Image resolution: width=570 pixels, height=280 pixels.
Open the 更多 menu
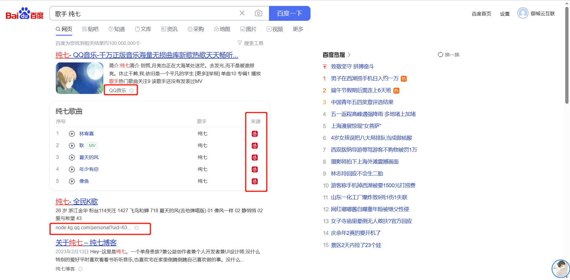tap(298, 29)
